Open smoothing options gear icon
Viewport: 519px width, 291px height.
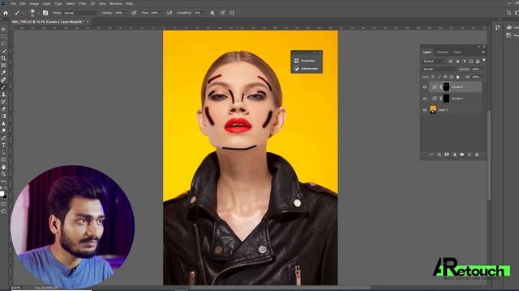tap(212, 13)
